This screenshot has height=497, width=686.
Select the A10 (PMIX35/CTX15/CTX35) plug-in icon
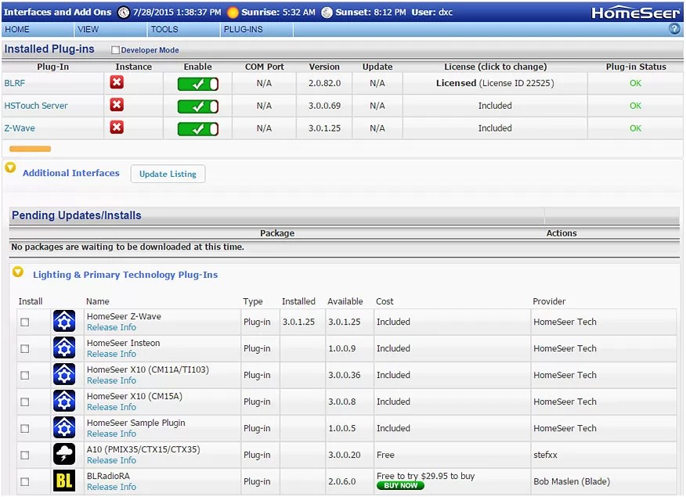click(63, 454)
